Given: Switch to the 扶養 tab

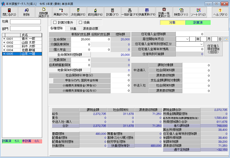Looking at the screenshot, I should coord(73,29).
